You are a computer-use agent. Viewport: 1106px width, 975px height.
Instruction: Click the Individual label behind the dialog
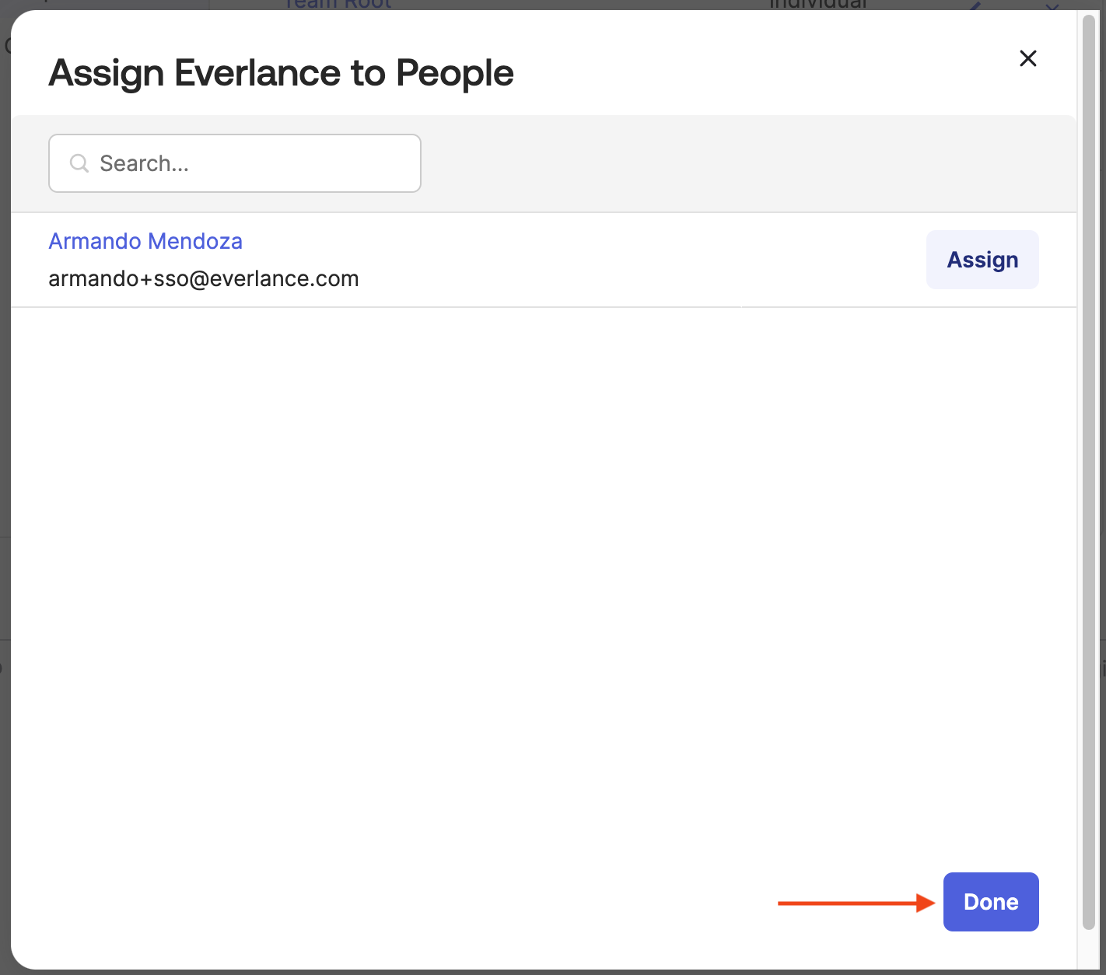pyautogui.click(x=817, y=5)
